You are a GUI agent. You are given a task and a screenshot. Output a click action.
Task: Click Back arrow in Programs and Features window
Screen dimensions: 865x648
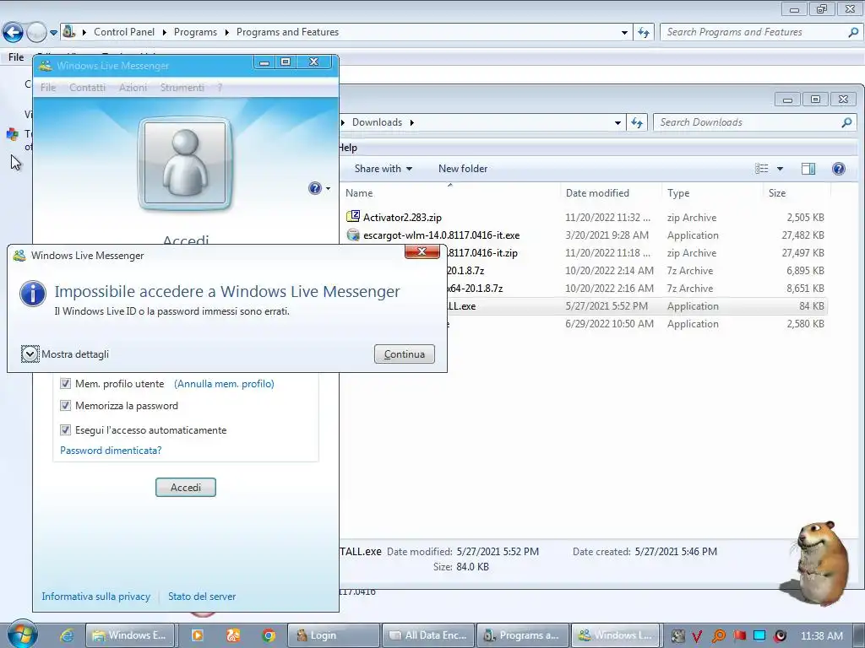tap(13, 33)
